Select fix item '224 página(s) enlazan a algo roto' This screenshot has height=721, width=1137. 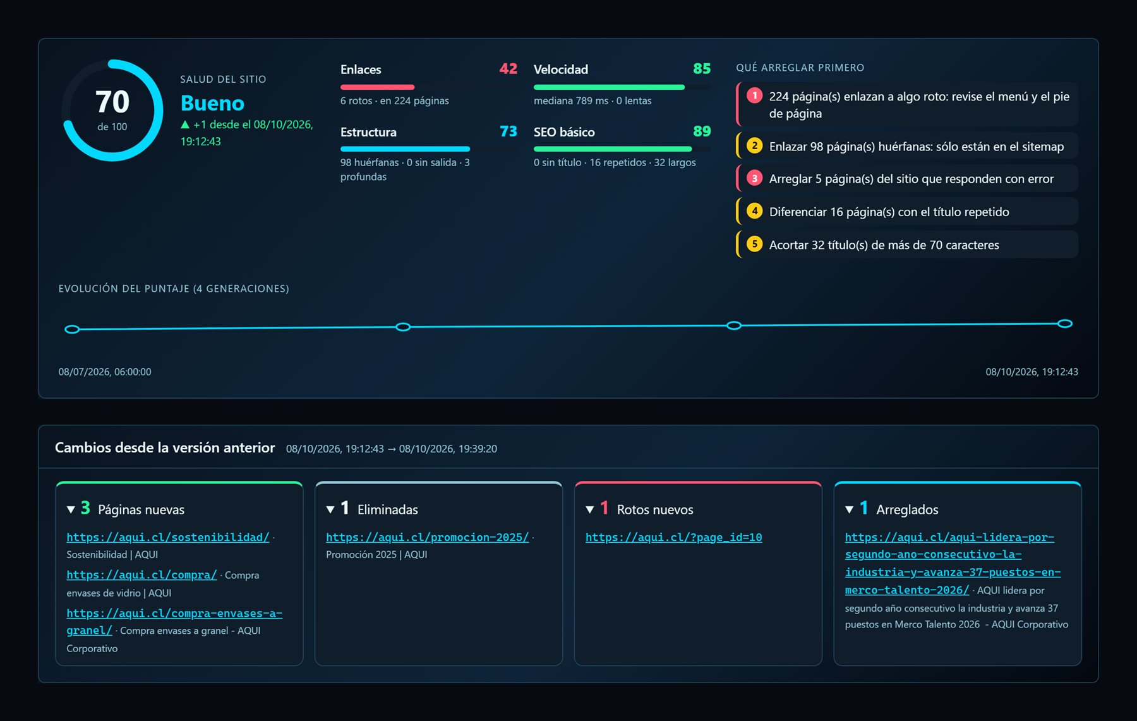(x=907, y=105)
